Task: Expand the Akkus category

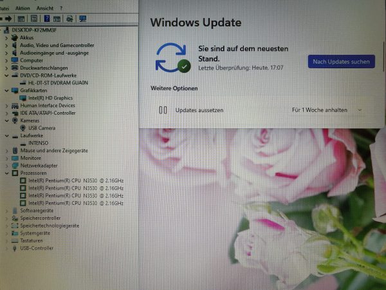Action: coord(6,38)
